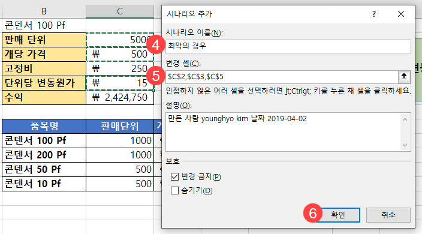422x234 pixels.
Task: Click the 품목명 table header
Action: click(x=44, y=126)
